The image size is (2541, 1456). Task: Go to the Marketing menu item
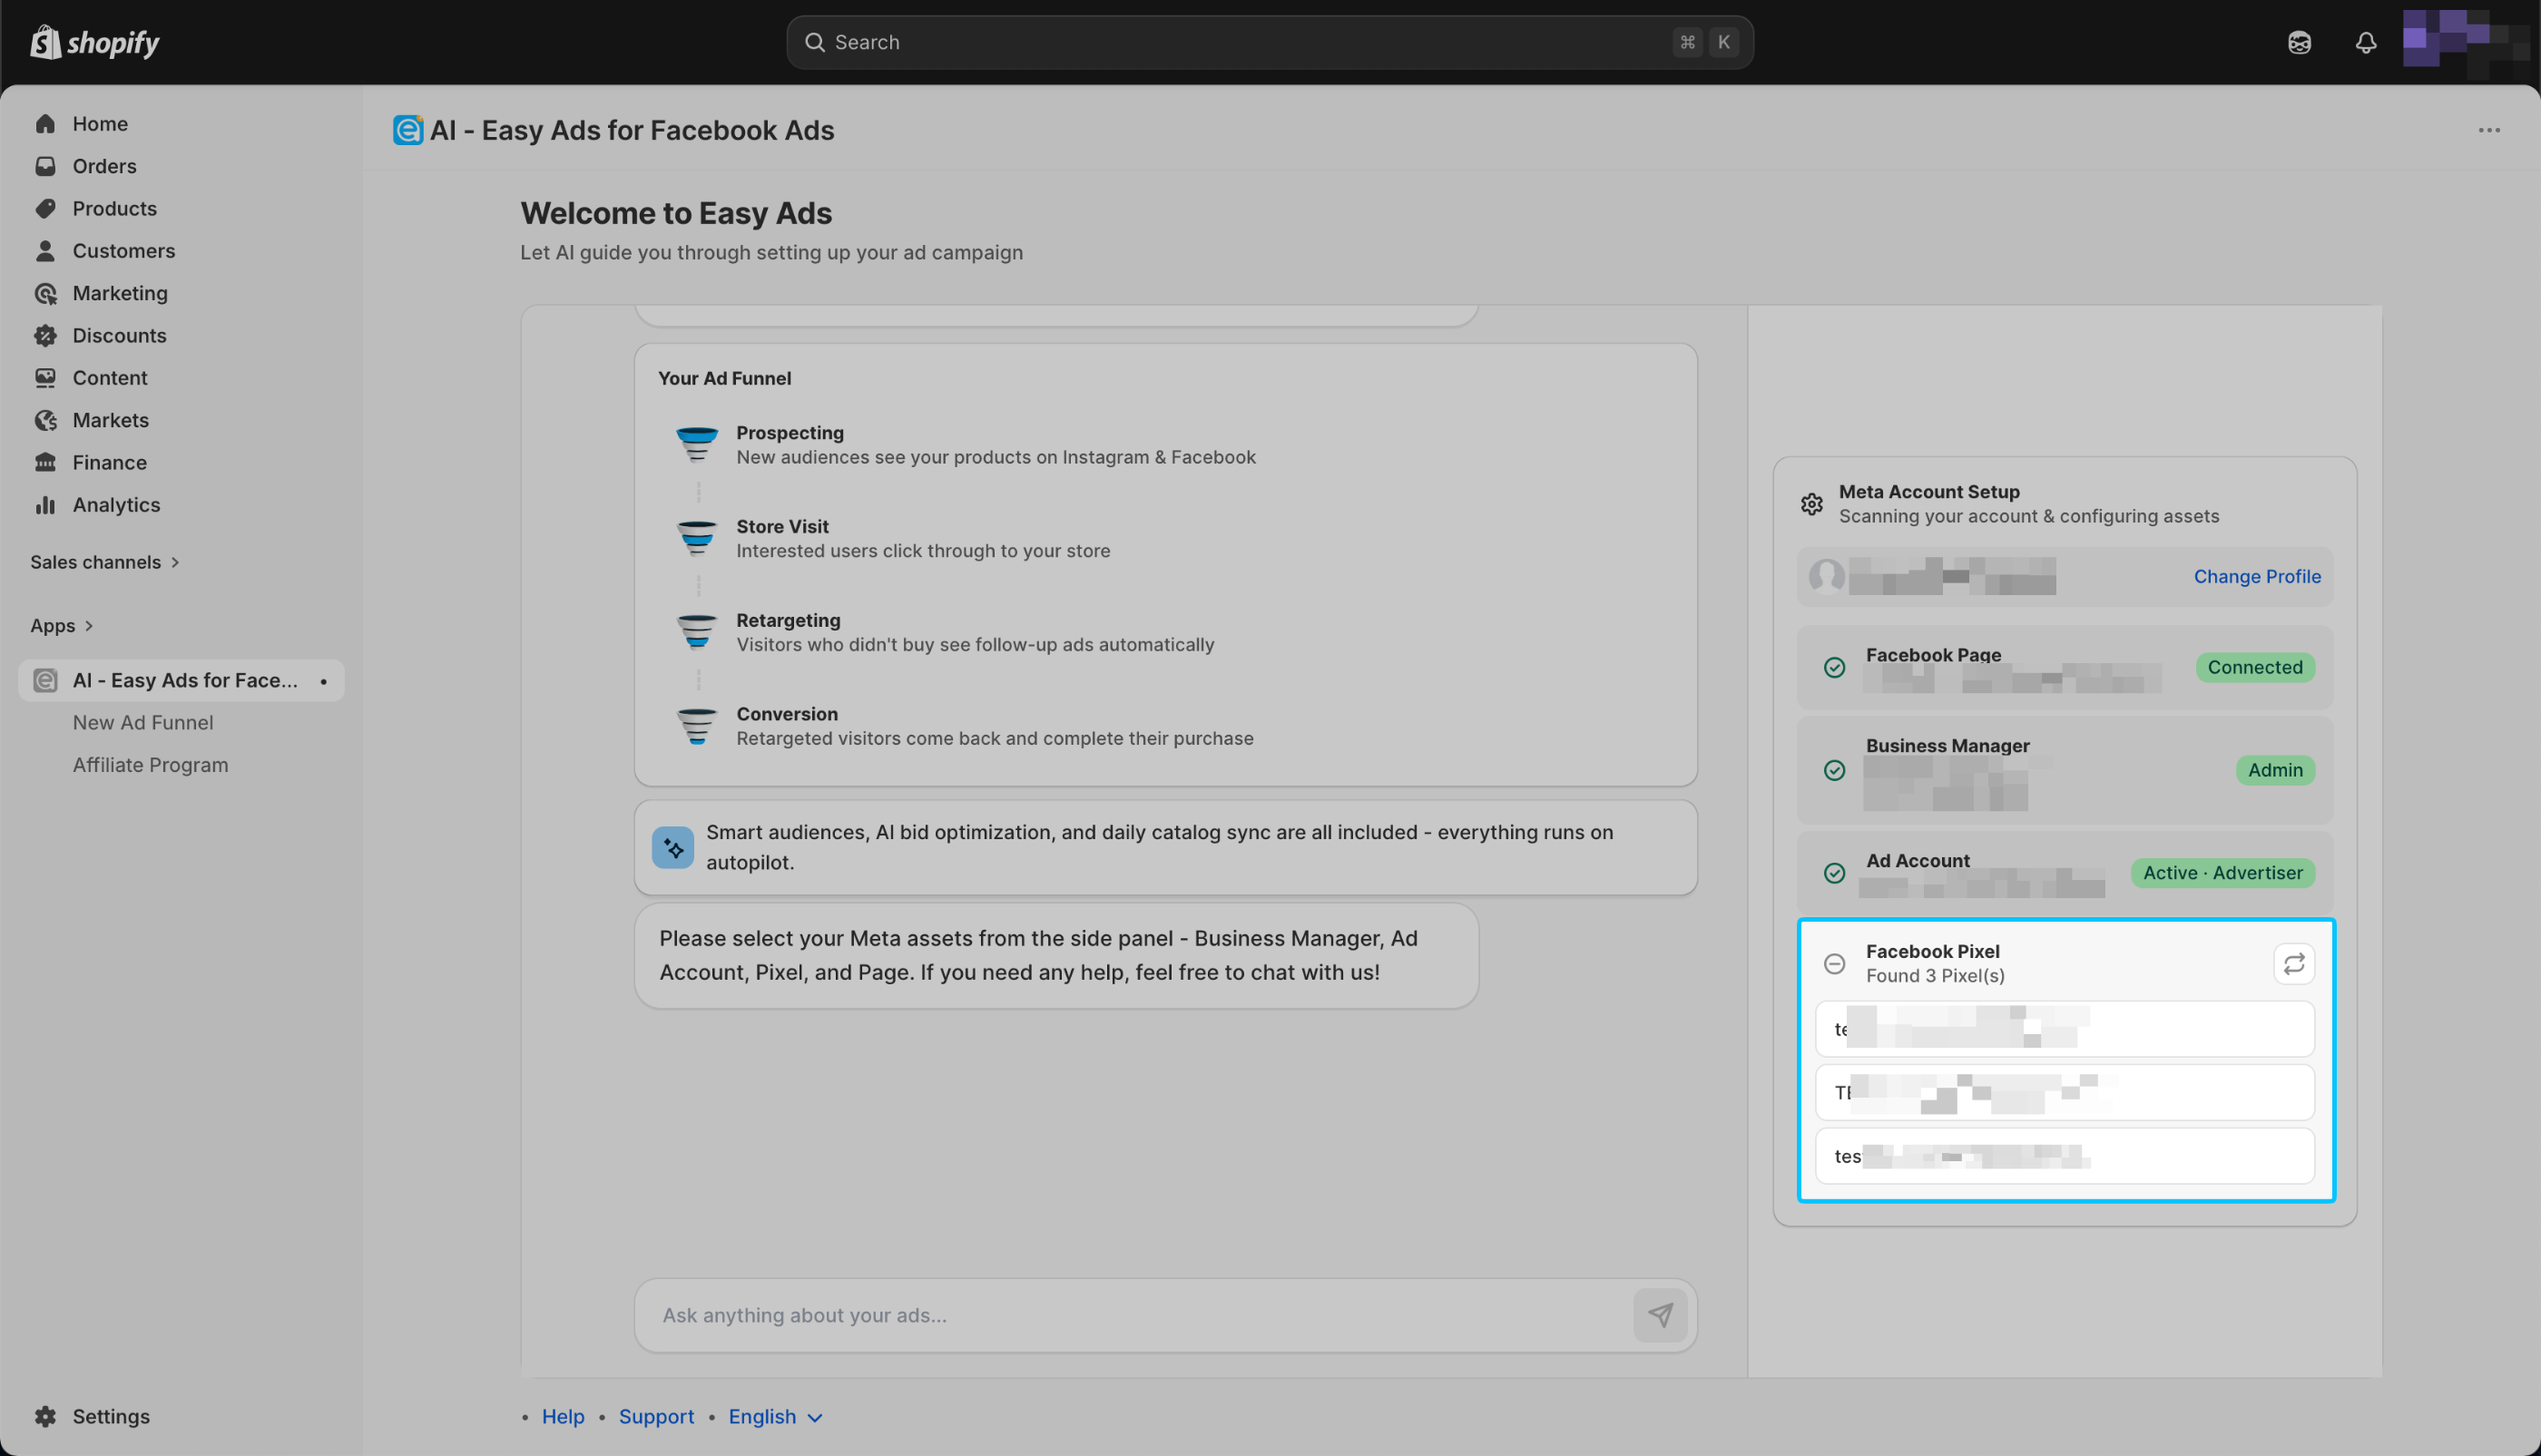[119, 293]
